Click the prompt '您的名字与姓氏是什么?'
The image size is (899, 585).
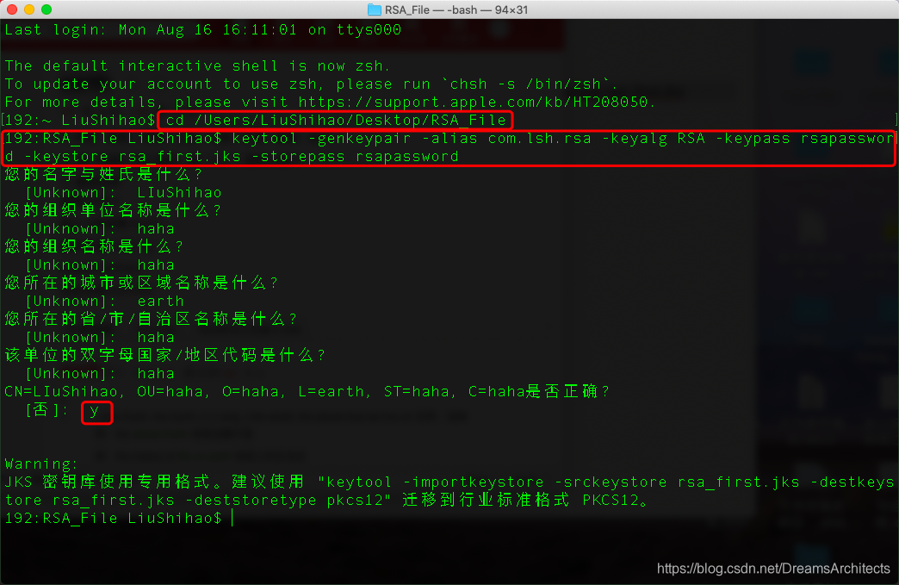[x=104, y=174]
